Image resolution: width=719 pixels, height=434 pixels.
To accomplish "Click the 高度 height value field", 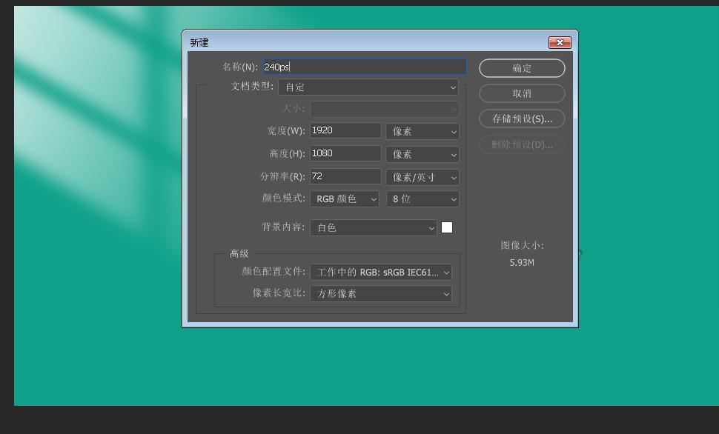I will (x=345, y=154).
